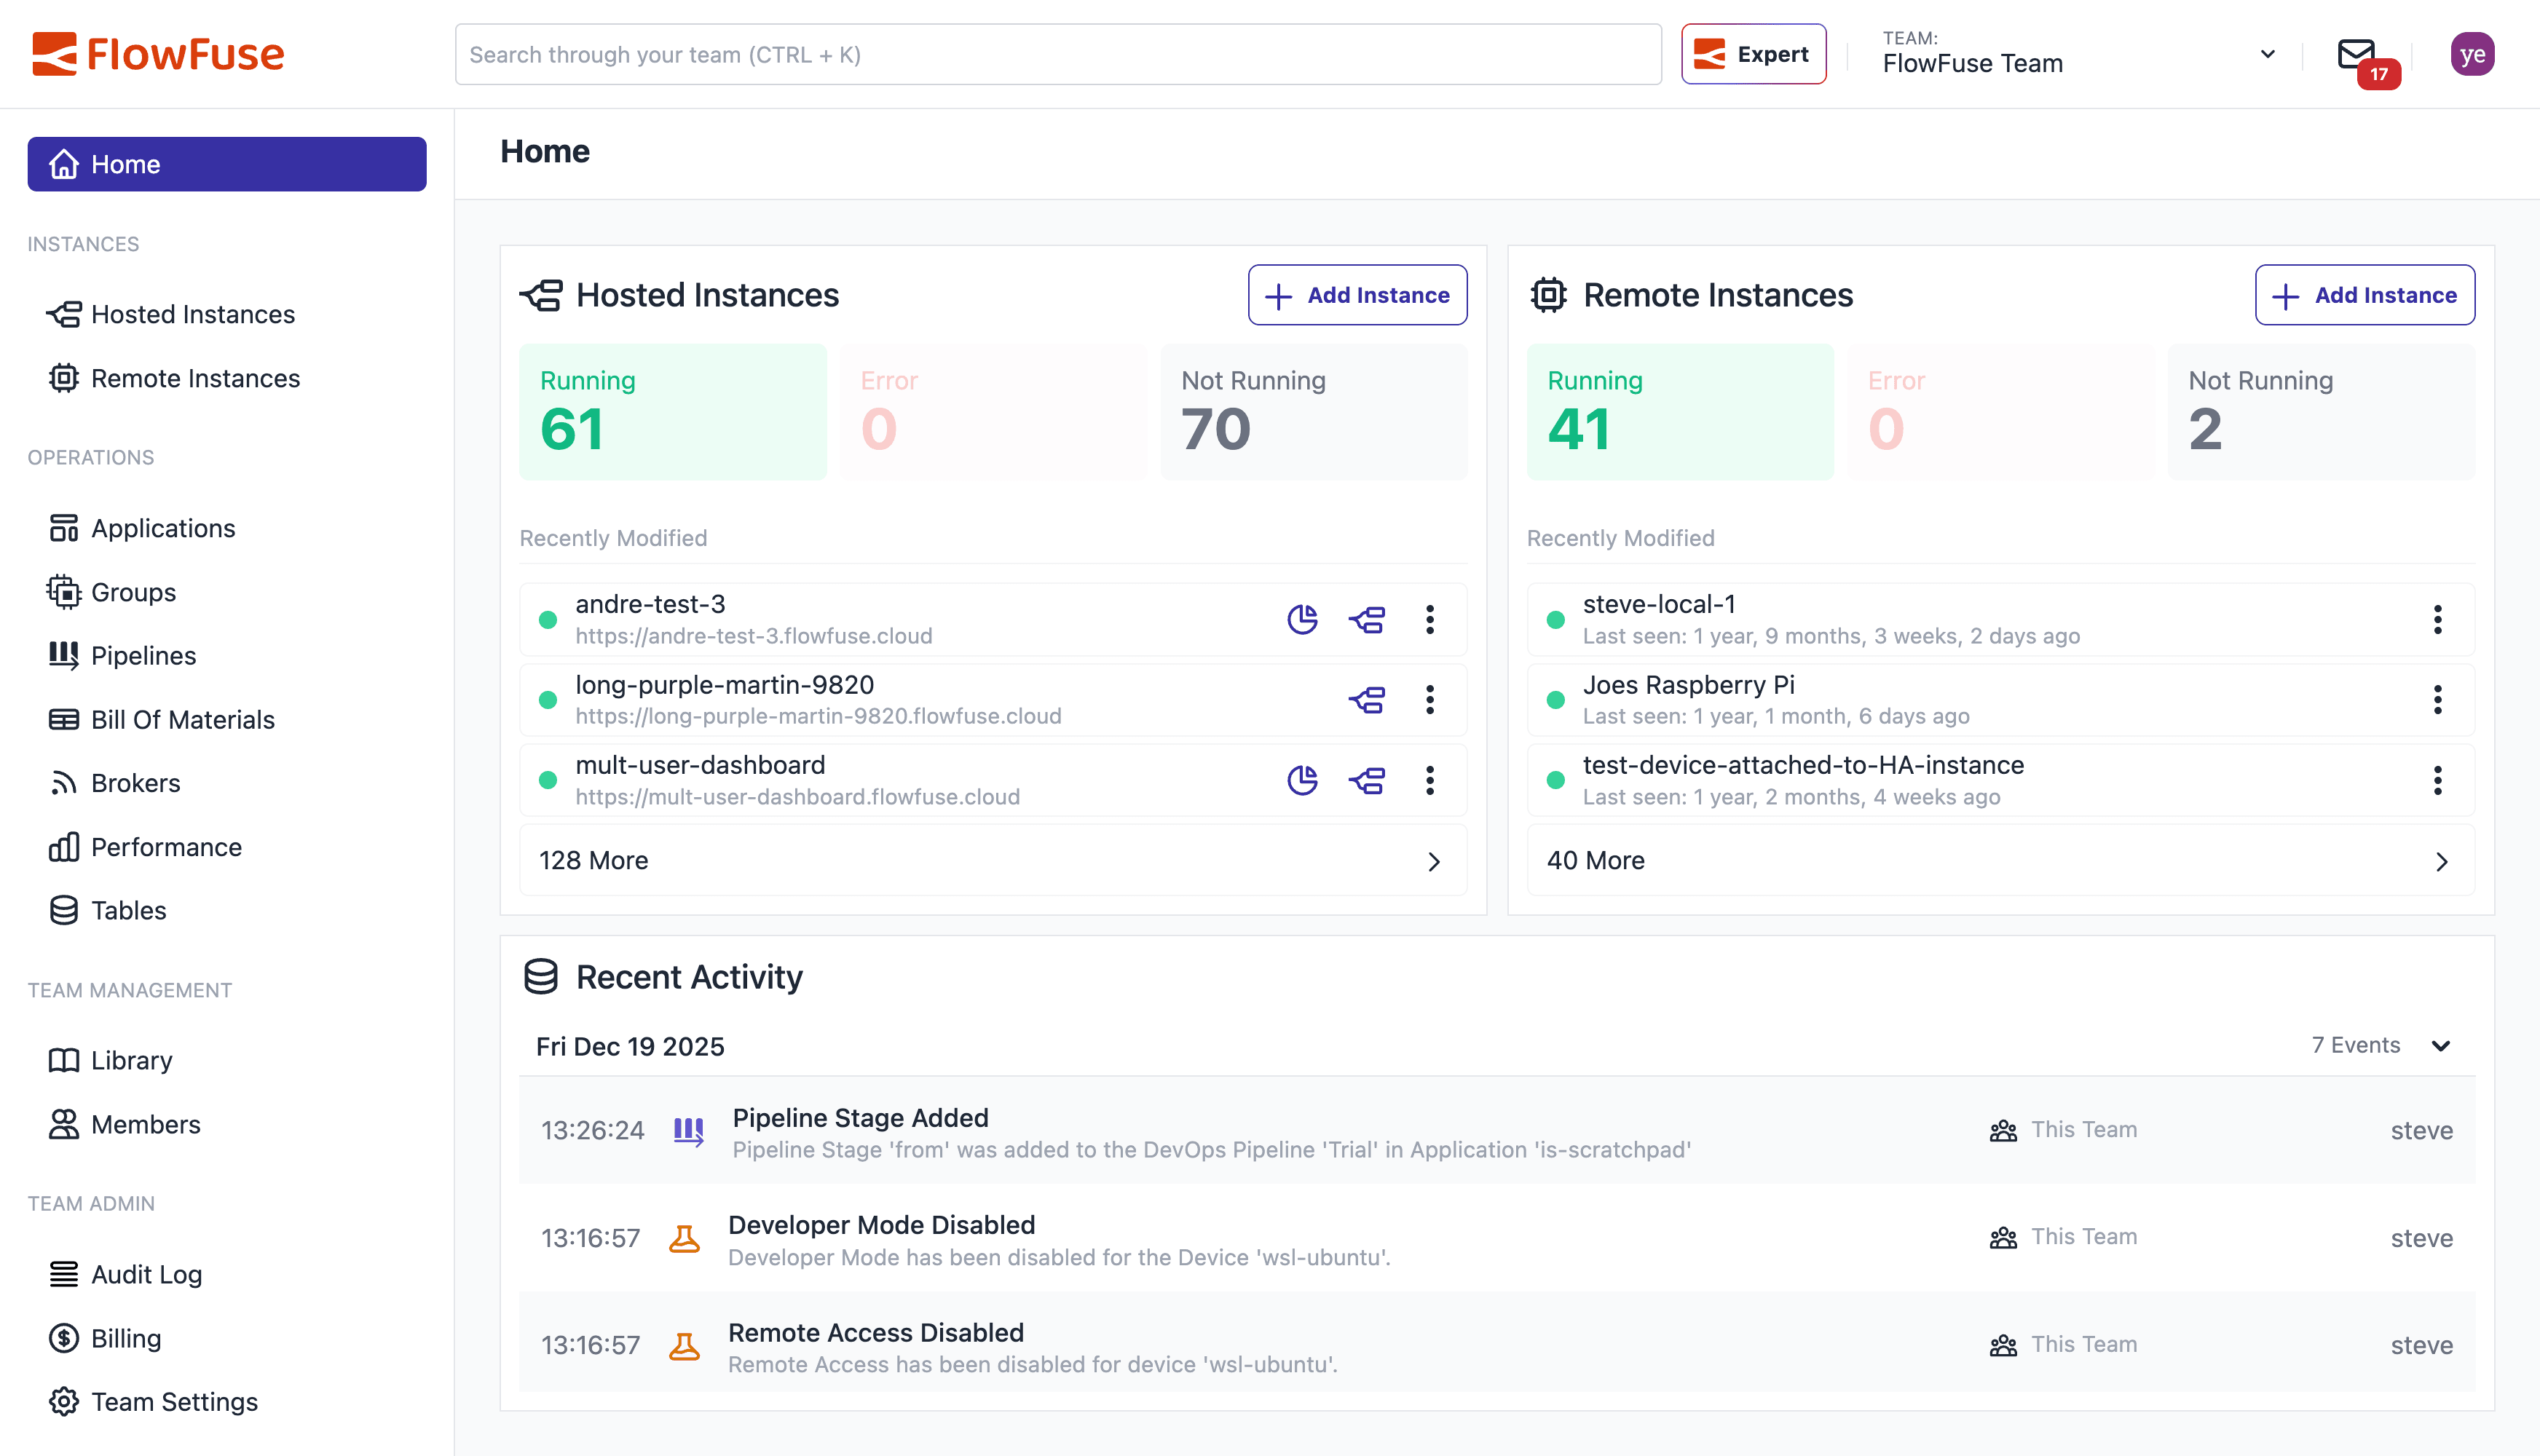
Task: Go to Home in the sidebar
Action: [x=126, y=163]
